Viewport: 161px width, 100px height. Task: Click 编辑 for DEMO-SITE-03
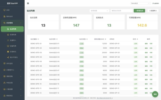pyautogui.click(x=146, y=52)
